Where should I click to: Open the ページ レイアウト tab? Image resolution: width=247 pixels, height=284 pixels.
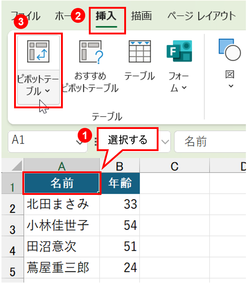[x=201, y=16]
